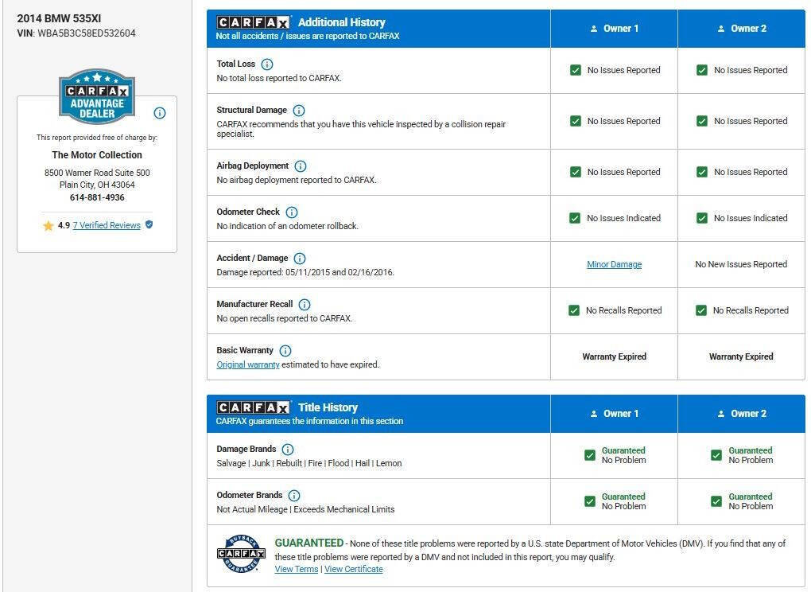This screenshot has width=811, height=592.
Task: Open the Original warranty link
Action: click(248, 364)
